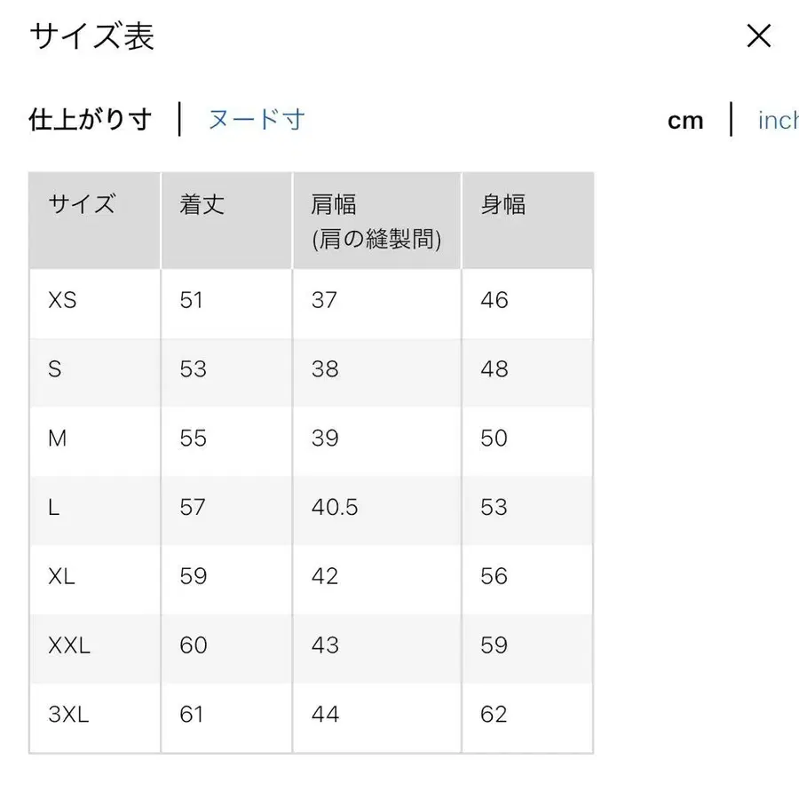Switch to ヌード寸 measurements
This screenshot has width=799, height=799.
(256, 119)
